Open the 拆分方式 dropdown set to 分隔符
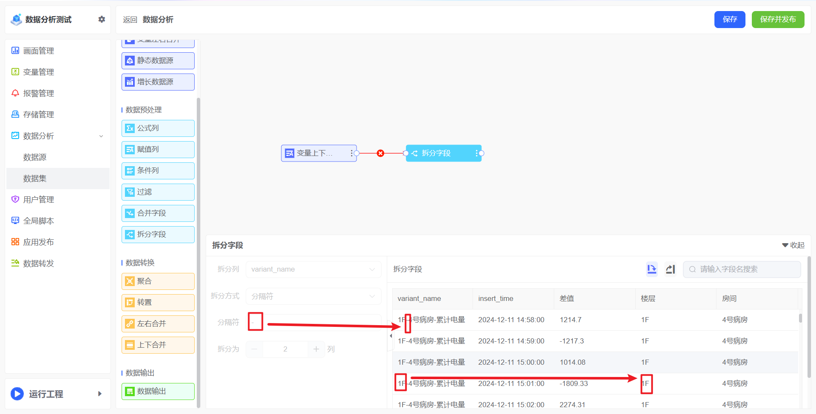Screen dimensions: 816x414 tap(313, 296)
